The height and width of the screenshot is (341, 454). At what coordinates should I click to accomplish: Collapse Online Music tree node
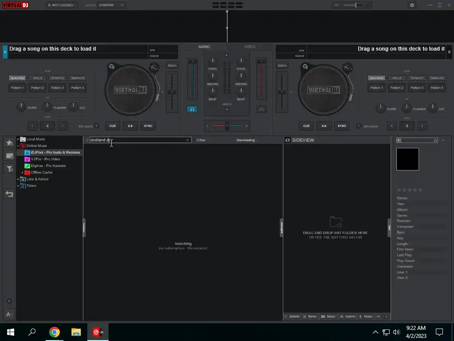pyautogui.click(x=18, y=146)
